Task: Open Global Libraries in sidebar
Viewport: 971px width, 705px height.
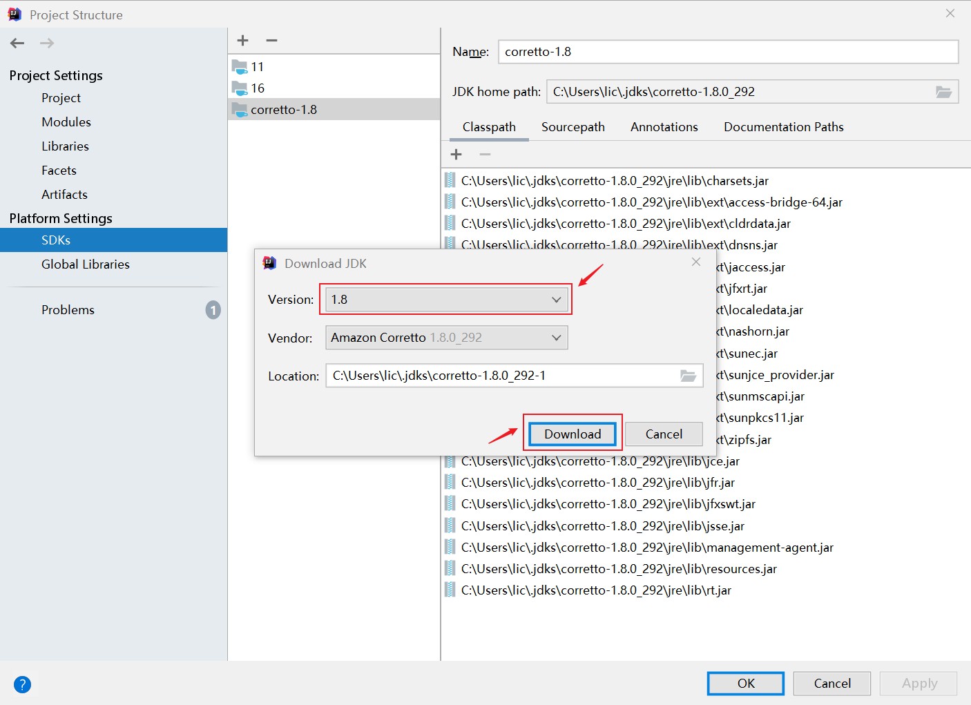Action: pos(86,264)
